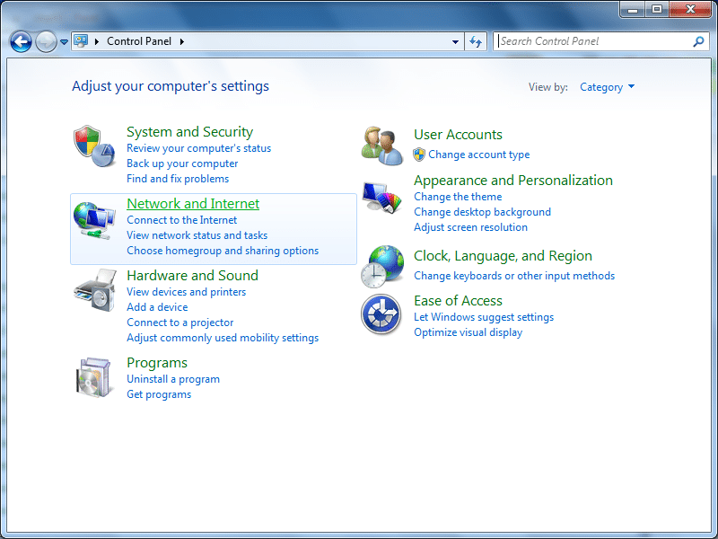718x539 pixels.
Task: Expand the arrow before Control Panel breadcrumb
Action: pos(97,41)
